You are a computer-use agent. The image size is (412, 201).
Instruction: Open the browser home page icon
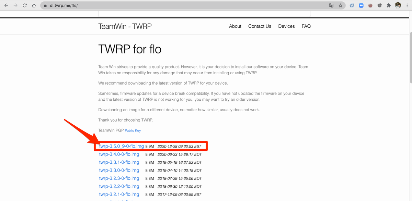pyautogui.click(x=34, y=5)
